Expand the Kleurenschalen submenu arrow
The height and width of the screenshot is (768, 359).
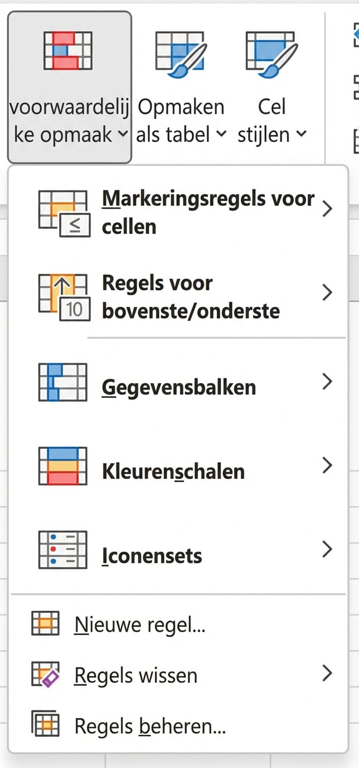click(327, 465)
